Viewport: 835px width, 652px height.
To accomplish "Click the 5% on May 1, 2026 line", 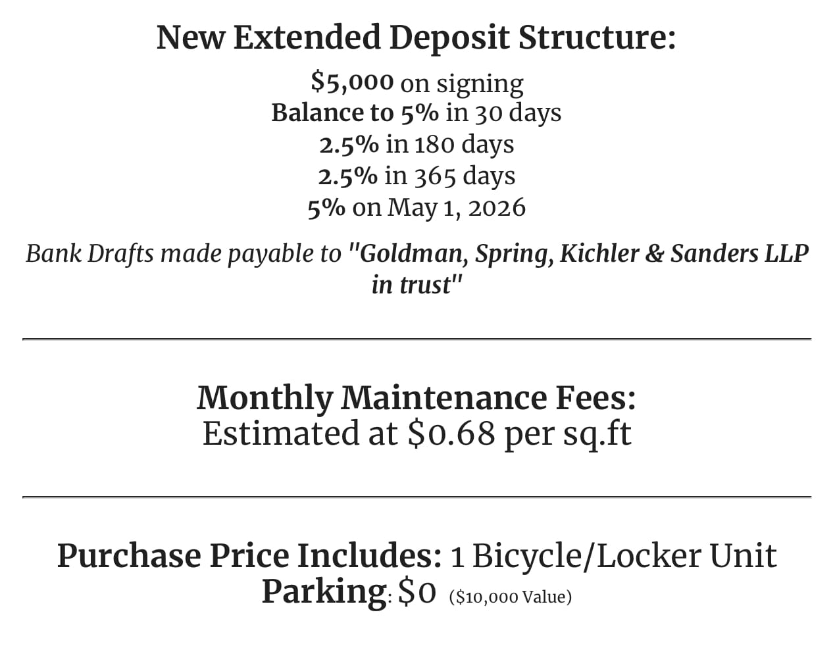I will pos(417,207).
